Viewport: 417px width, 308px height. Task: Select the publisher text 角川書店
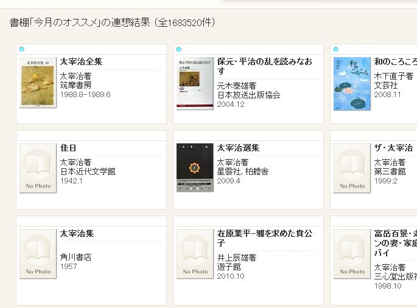[x=76, y=257]
